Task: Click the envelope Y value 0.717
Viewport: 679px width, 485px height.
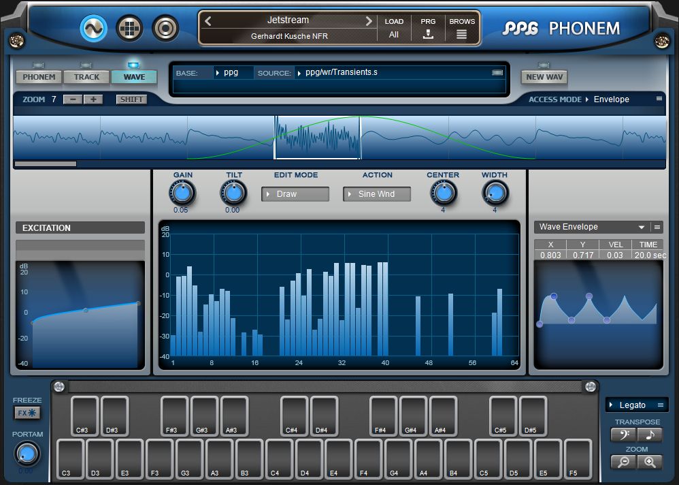Action: 583,255
